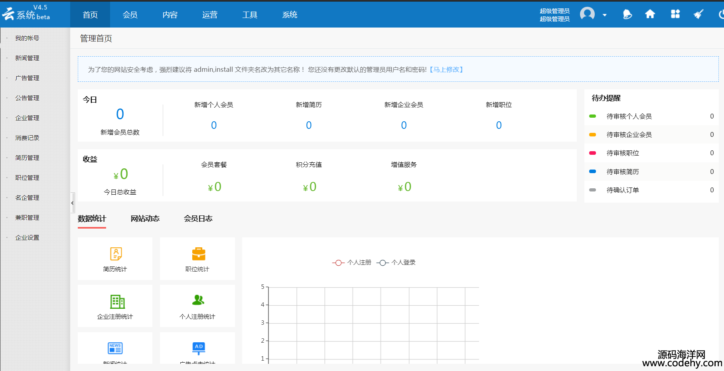Image resolution: width=724 pixels, height=371 pixels.
Task: Open the AD click statistics icon card
Action: click(197, 348)
